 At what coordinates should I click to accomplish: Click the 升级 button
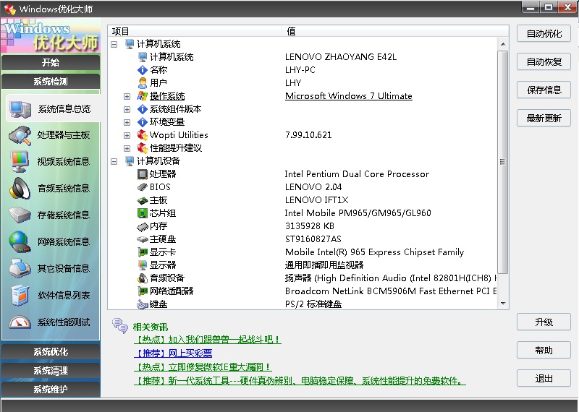point(544,322)
